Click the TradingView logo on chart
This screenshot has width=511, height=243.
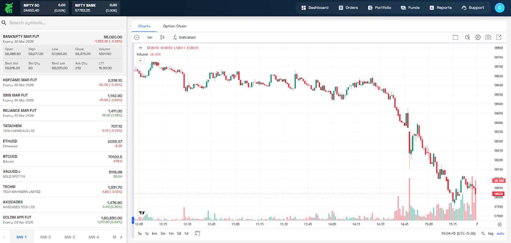(142, 213)
